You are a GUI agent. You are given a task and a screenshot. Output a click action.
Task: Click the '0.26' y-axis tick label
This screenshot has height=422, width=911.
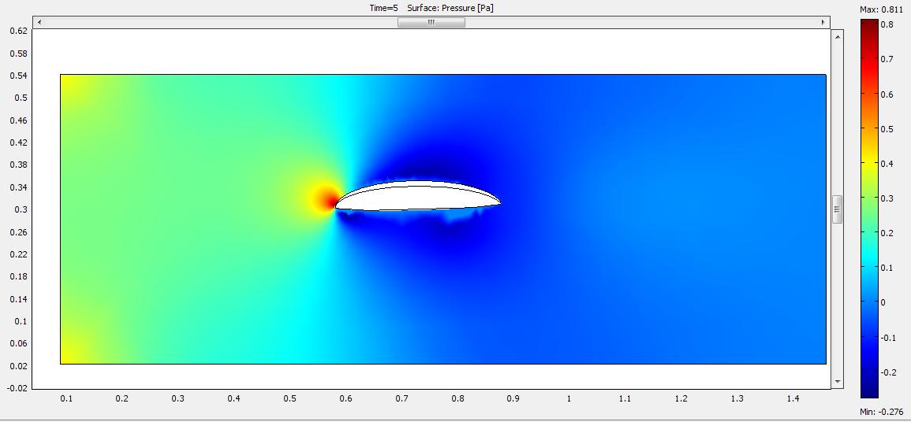click(19, 232)
